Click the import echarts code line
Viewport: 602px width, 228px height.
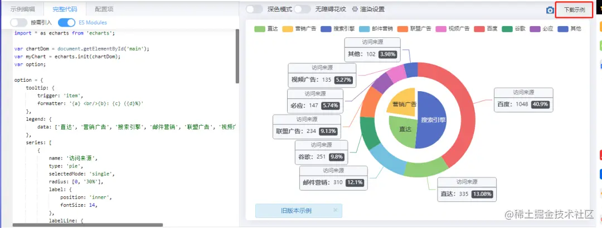65,33
